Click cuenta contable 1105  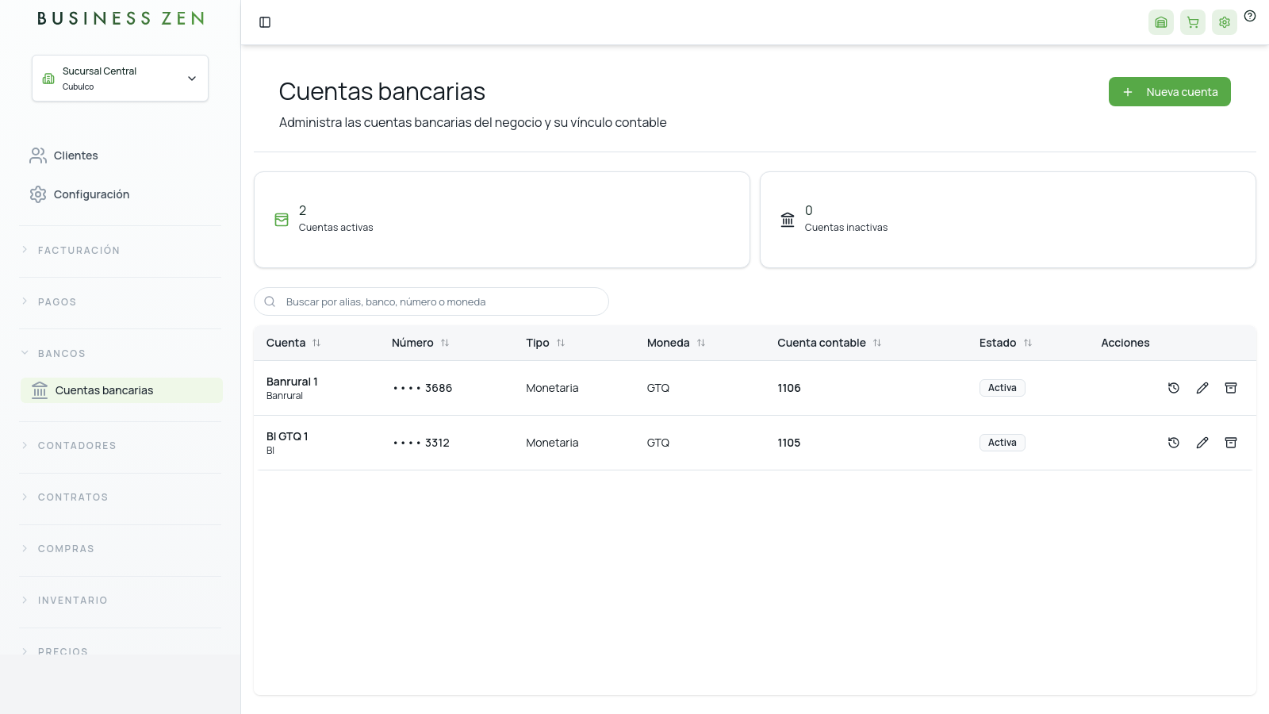tap(789, 443)
